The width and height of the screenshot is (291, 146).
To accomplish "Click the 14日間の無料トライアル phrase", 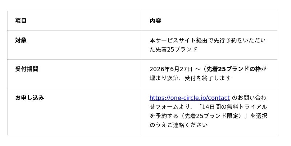I will tap(234, 107).
